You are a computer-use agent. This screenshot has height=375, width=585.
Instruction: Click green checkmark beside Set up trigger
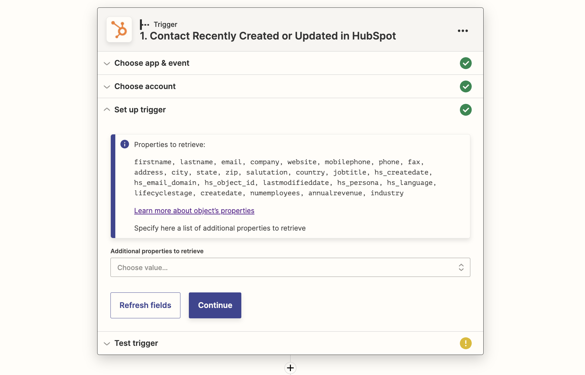coord(465,110)
